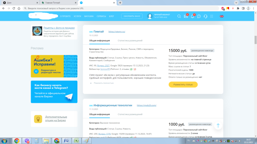
Task: Open Windows Start menu
Action: (x=4, y=141)
